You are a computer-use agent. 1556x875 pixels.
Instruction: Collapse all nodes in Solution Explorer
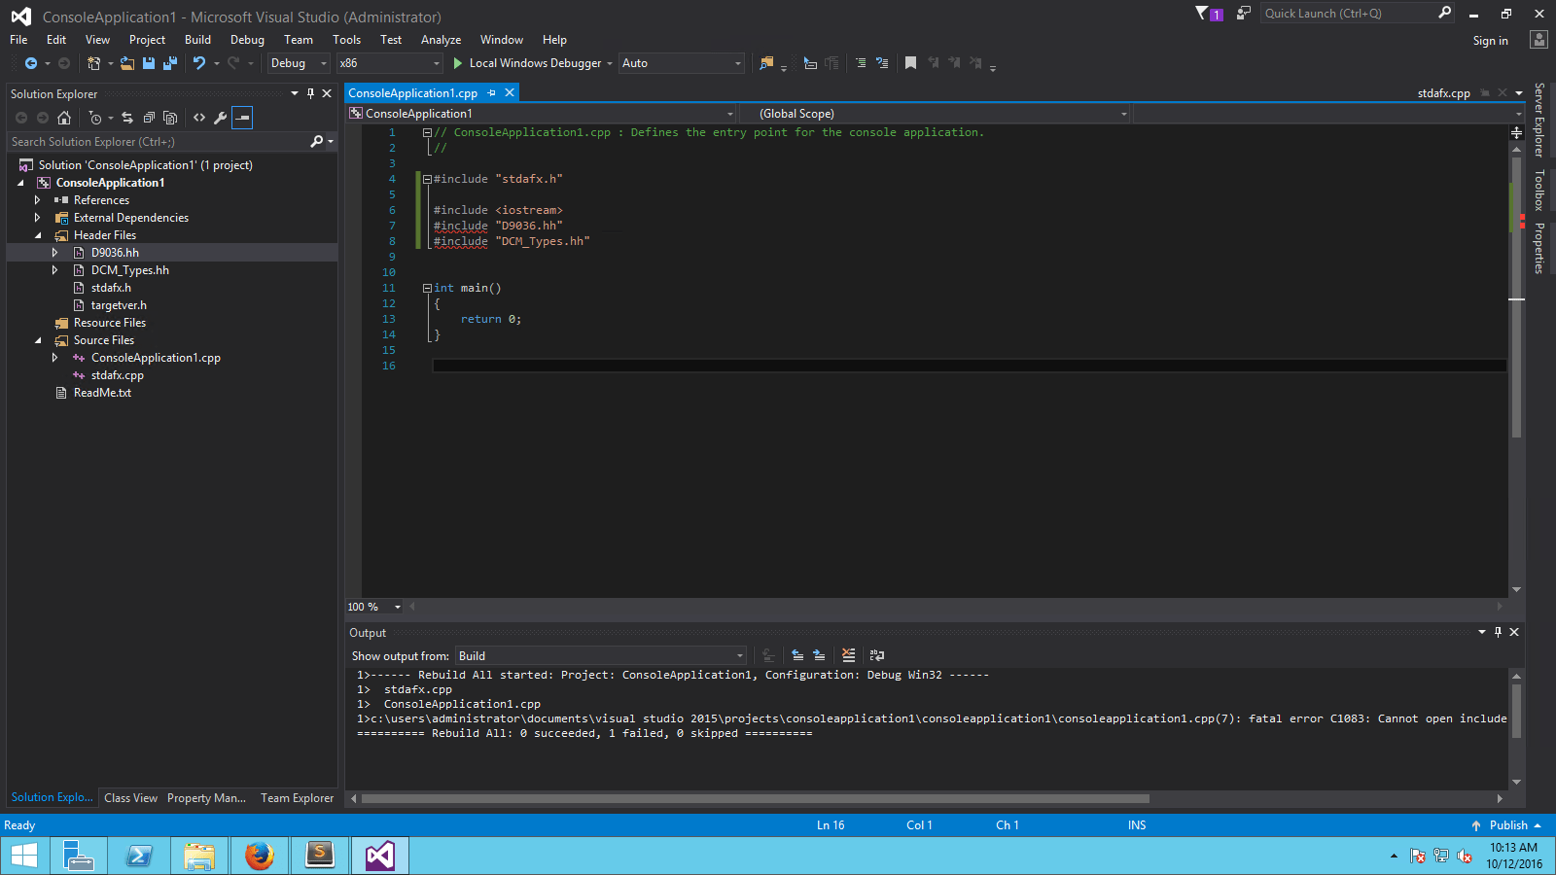tap(149, 118)
